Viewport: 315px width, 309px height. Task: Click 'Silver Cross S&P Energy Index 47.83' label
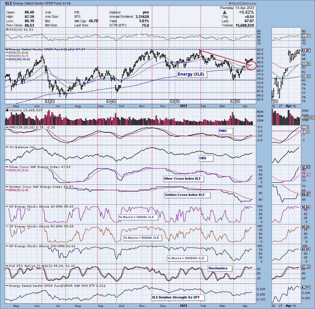tap(38, 167)
